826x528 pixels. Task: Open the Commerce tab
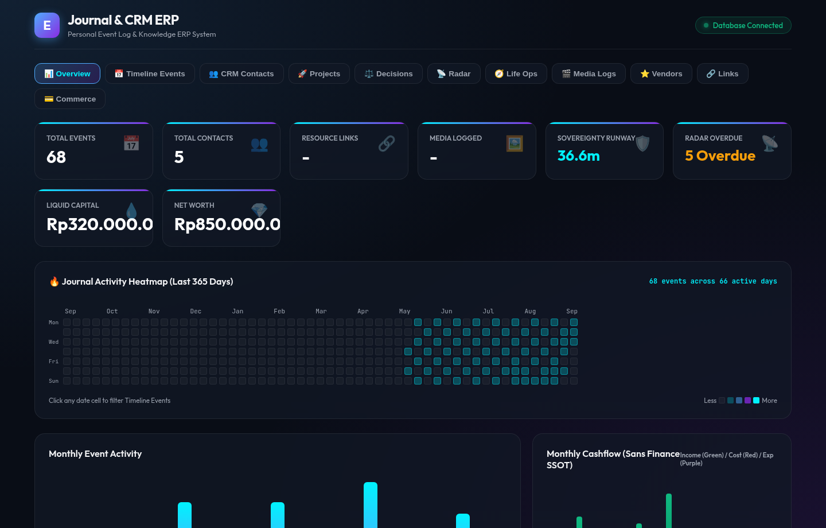pyautogui.click(x=70, y=99)
